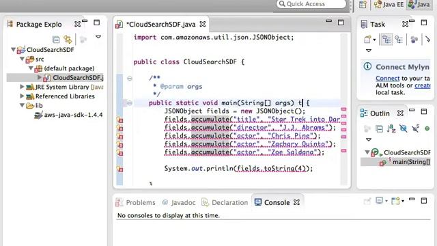Image resolution: width=437 pixels, height=246 pixels.
Task: Click error marker on Zachary Quinto line
Action: tap(120, 144)
